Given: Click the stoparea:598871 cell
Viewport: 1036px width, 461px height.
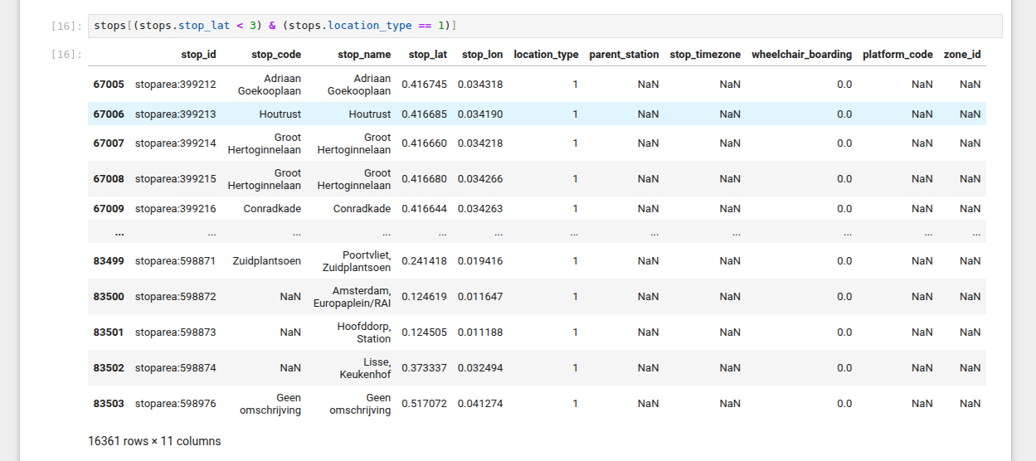Looking at the screenshot, I should tap(175, 261).
